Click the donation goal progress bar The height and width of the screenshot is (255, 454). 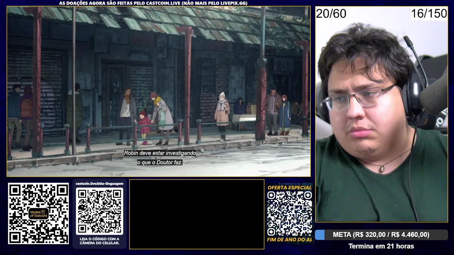381,235
